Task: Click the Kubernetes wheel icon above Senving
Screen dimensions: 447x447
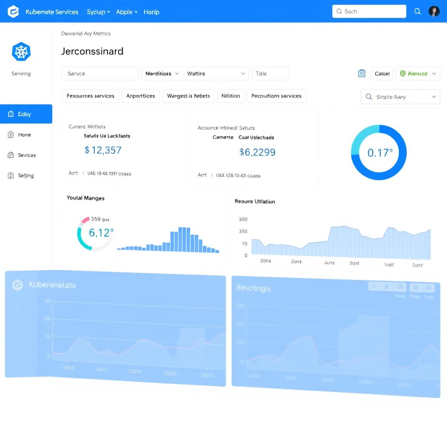Action: tap(20, 51)
